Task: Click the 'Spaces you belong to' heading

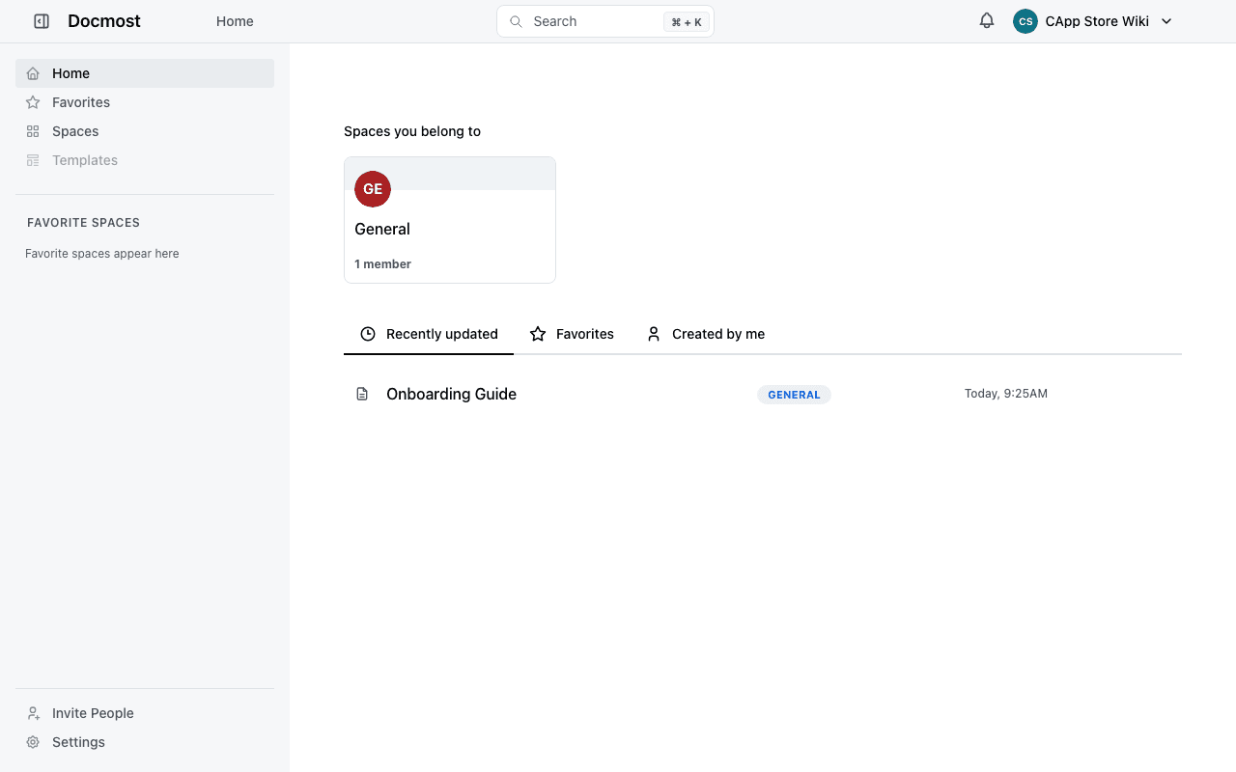Action: [x=412, y=131]
